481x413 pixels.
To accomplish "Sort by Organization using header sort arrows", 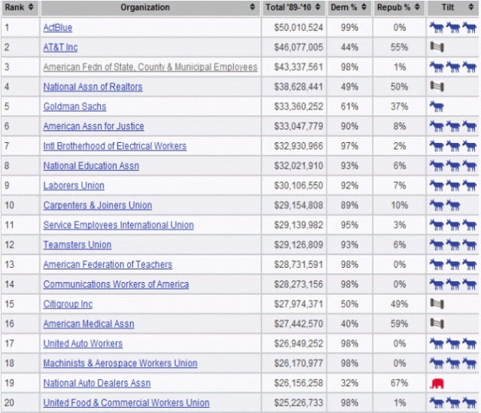I will 252,8.
